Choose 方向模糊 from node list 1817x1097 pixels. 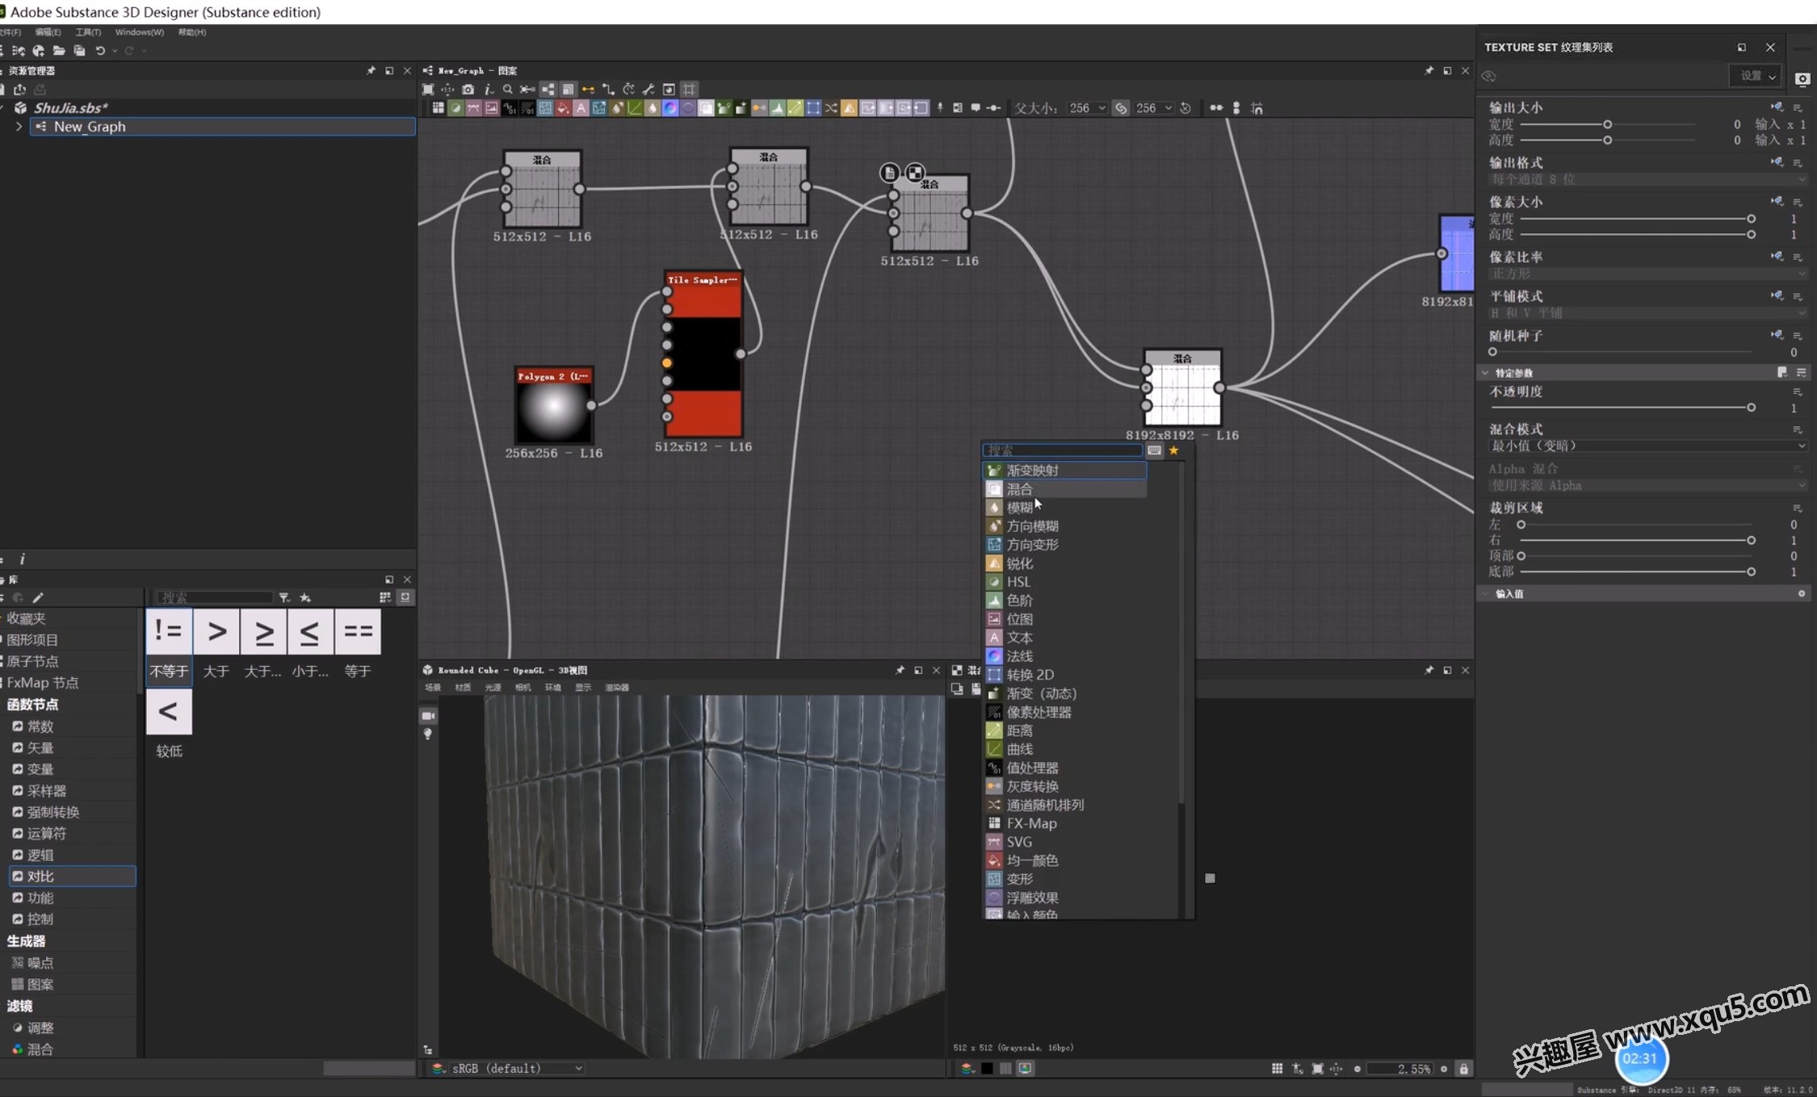point(1032,526)
